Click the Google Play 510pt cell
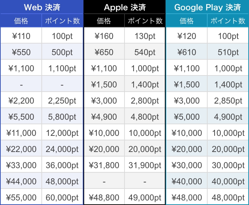Viewport: 249px width, 205px height. coord(228,52)
